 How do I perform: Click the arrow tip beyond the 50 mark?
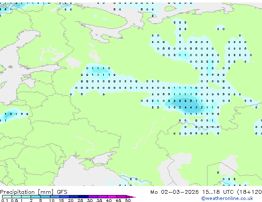point(131,197)
